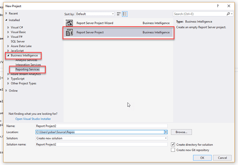Enable Create new Git repository checkbox
This screenshot has height=165, width=238.
(173, 150)
